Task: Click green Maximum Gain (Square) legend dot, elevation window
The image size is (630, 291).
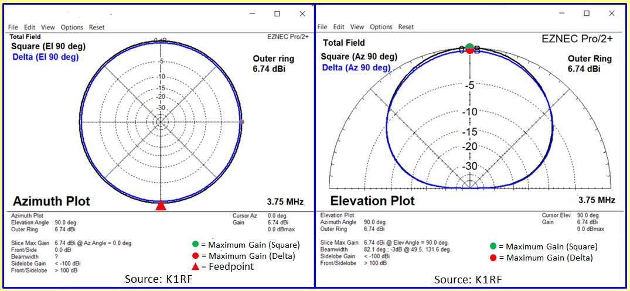Action: [493, 247]
